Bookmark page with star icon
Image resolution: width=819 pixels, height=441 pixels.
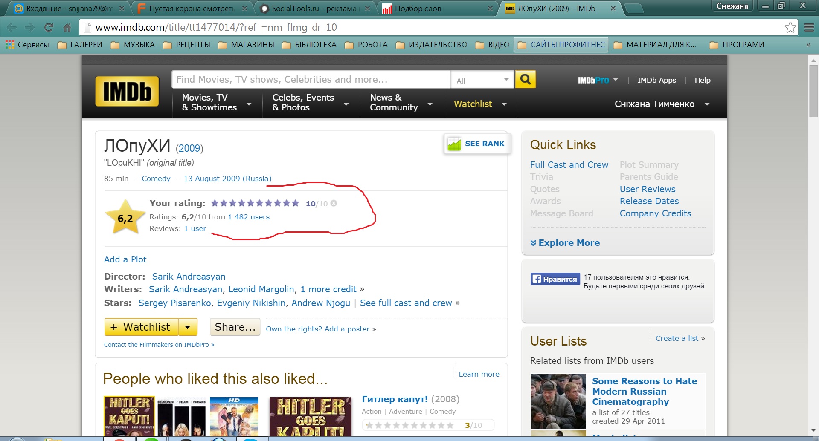[x=790, y=27]
